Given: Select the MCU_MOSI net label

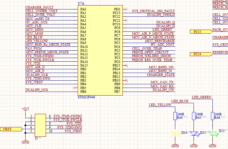Looking at the screenshot, I should 34,34.
